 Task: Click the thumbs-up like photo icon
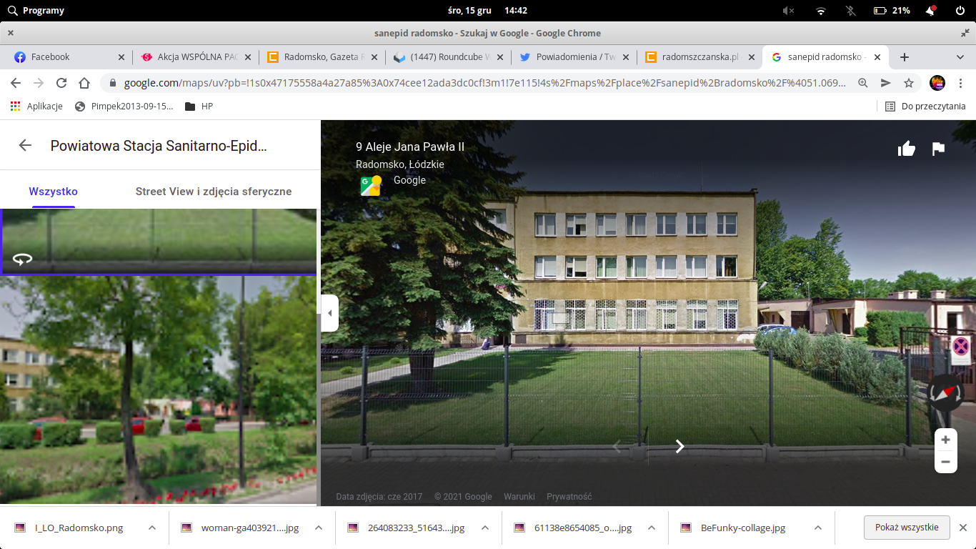click(907, 149)
